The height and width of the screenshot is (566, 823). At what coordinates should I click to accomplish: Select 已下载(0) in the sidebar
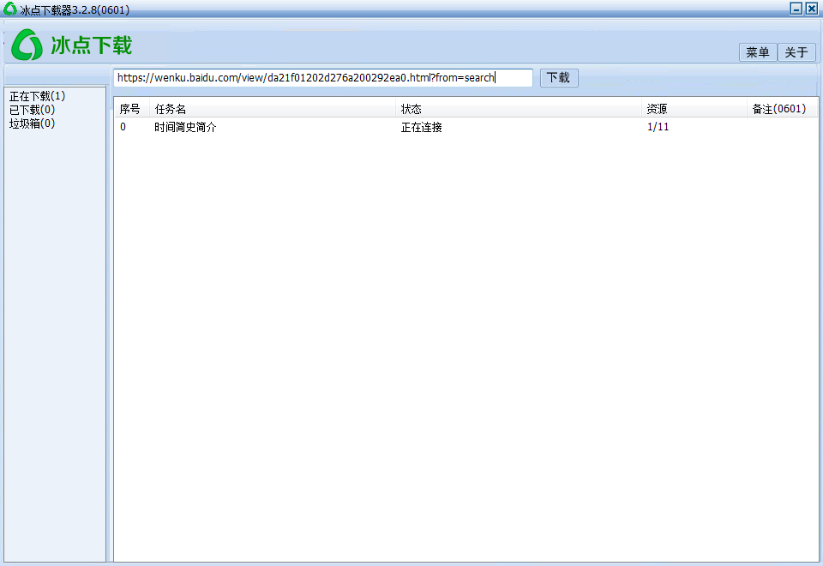pyautogui.click(x=32, y=110)
